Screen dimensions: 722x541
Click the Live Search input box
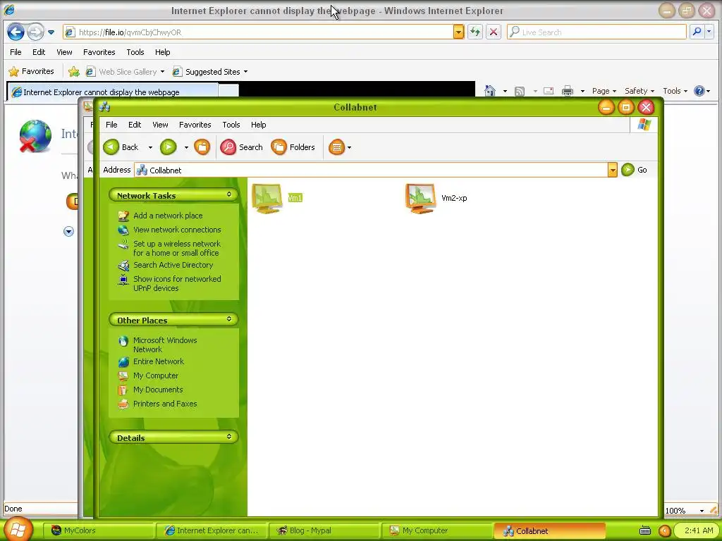click(x=596, y=32)
